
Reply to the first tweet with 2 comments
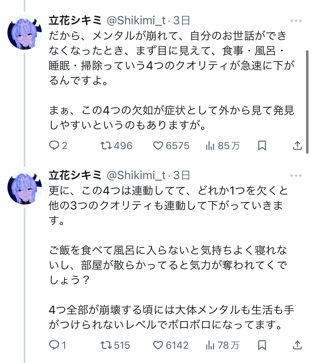(58, 145)
